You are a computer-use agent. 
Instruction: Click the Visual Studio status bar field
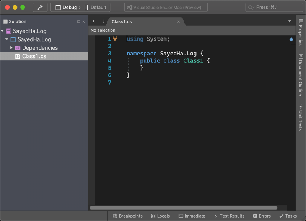click(166, 7)
